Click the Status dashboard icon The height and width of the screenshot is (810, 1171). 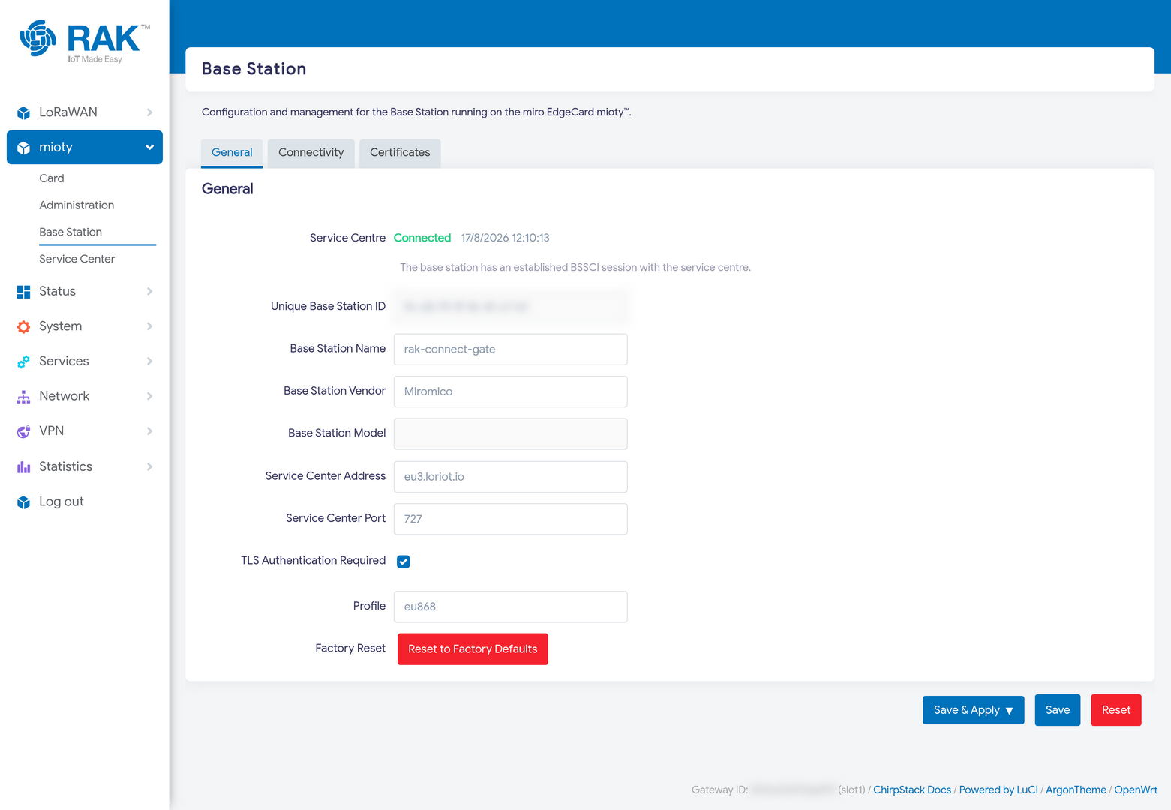click(24, 292)
